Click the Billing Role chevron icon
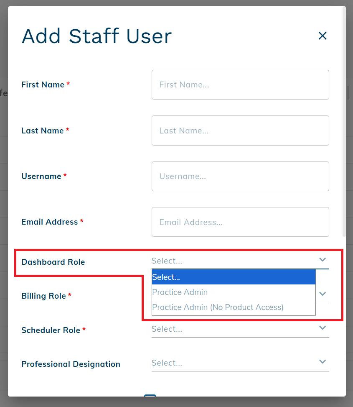 coord(322,294)
